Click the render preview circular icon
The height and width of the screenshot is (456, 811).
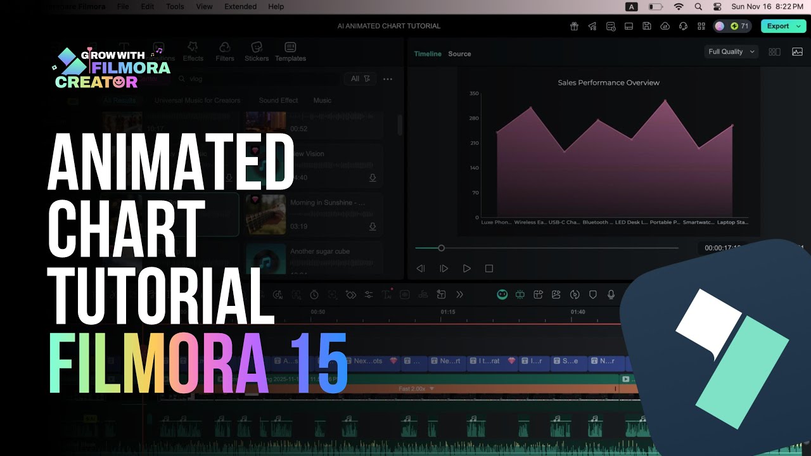click(x=575, y=294)
